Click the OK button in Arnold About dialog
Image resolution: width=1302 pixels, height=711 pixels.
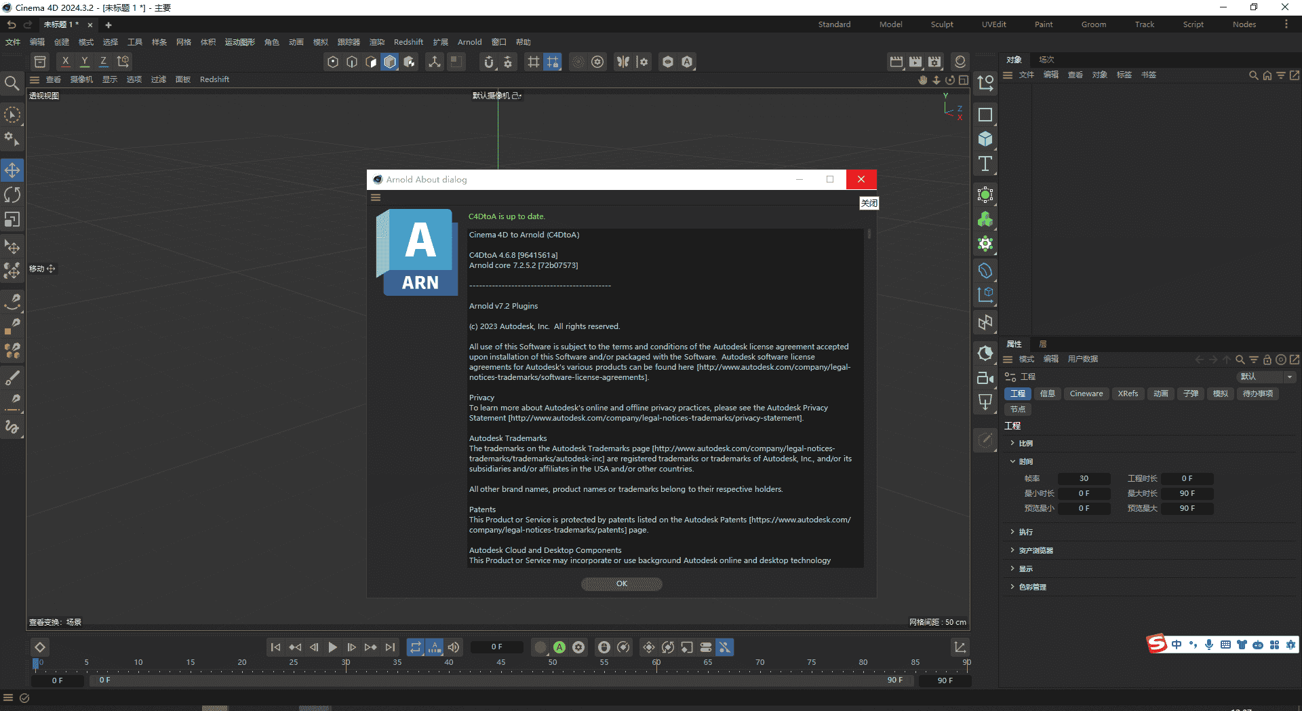point(620,583)
